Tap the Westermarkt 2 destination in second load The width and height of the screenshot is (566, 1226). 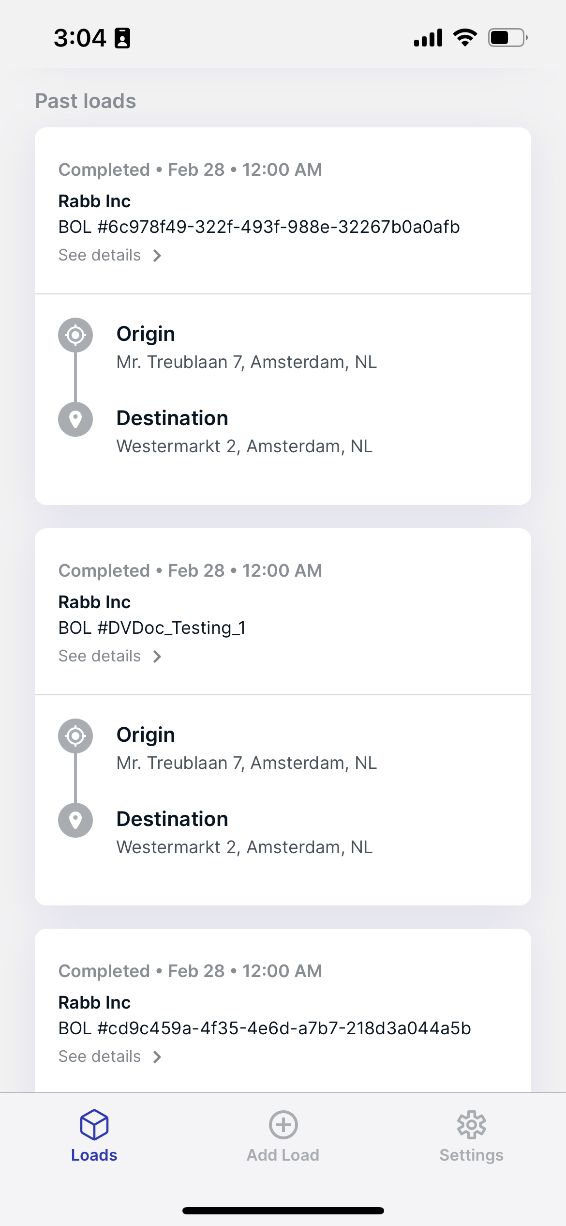(244, 847)
